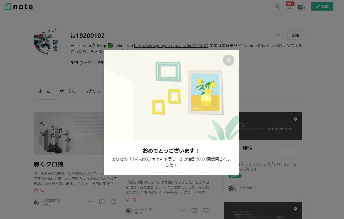Open the 聴くクロ猫 article title

point(49,164)
